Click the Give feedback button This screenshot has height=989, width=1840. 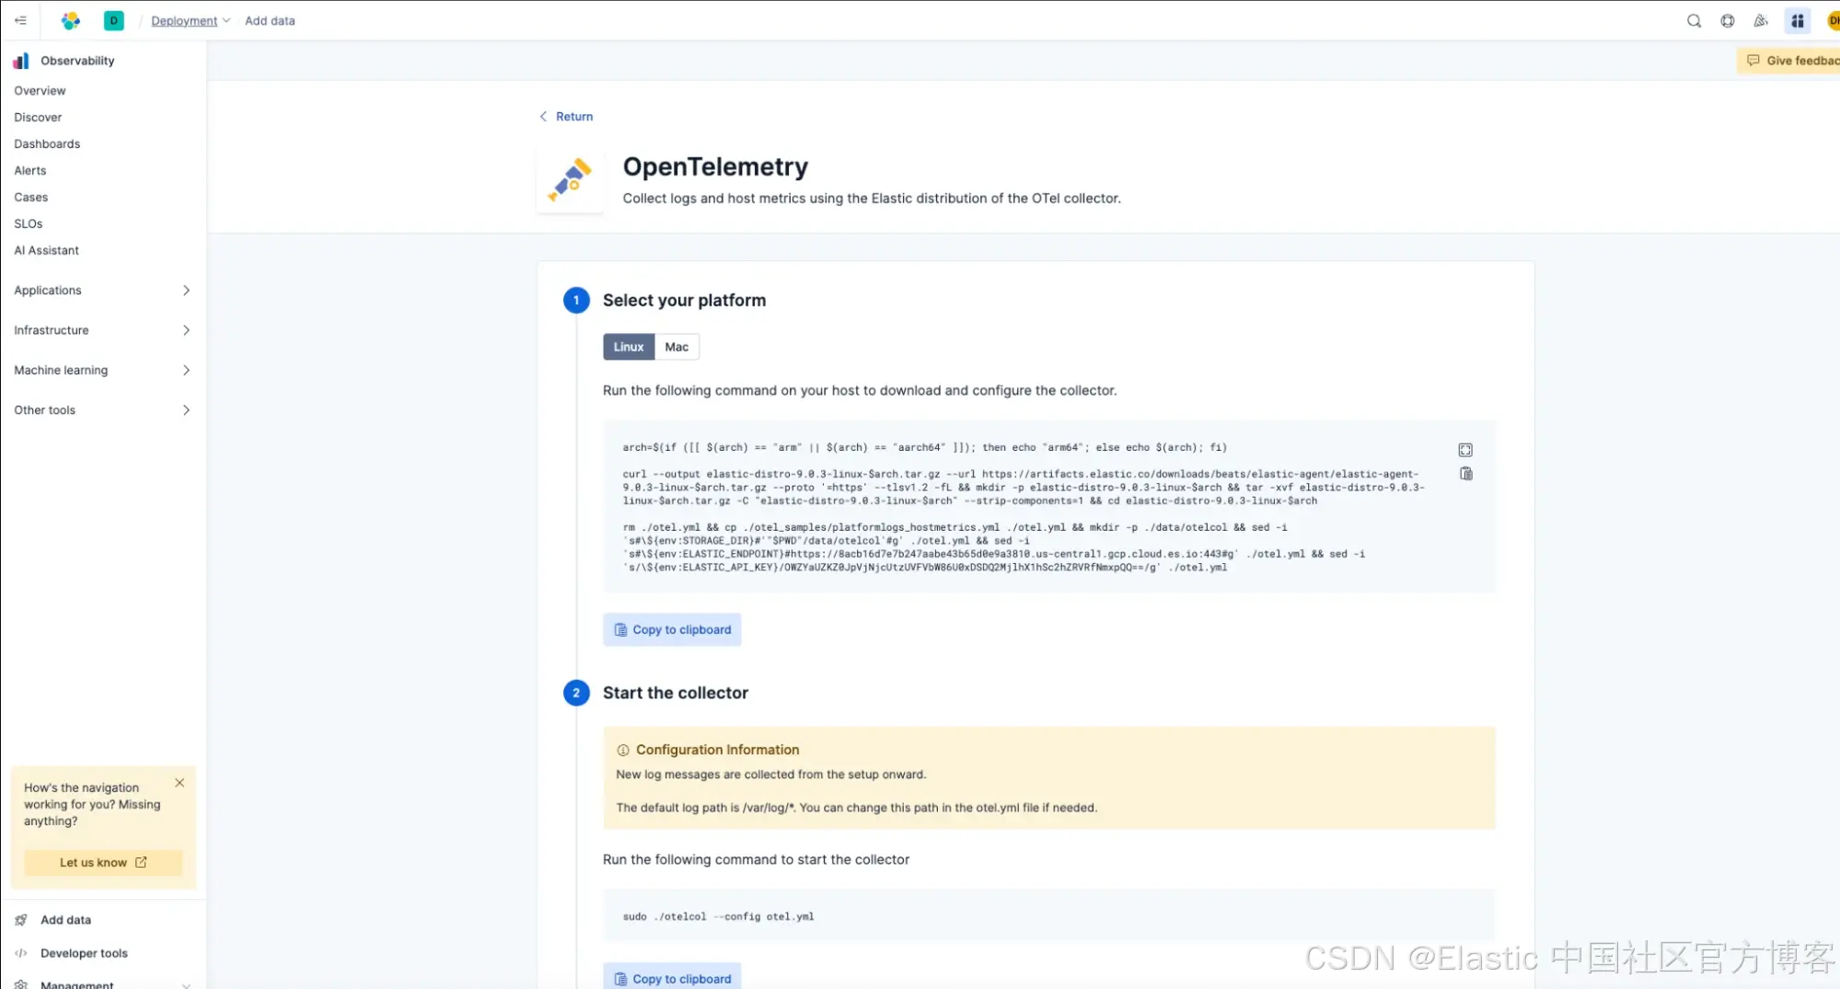point(1789,61)
